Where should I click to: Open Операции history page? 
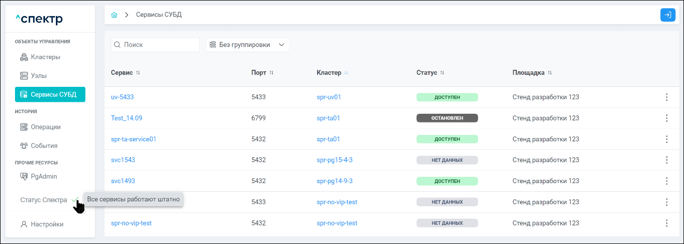46,127
